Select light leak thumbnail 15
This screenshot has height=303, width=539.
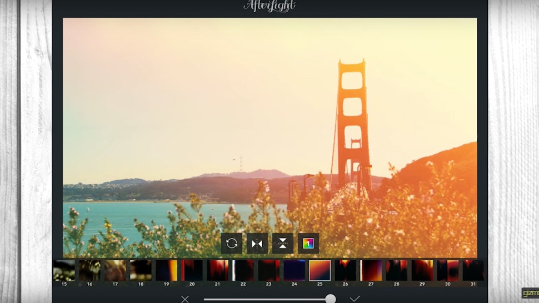[x=64, y=270]
